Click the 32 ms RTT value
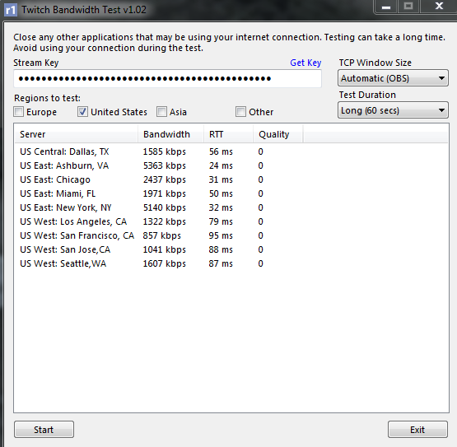Screen dimensions: 457x447 coord(221,207)
